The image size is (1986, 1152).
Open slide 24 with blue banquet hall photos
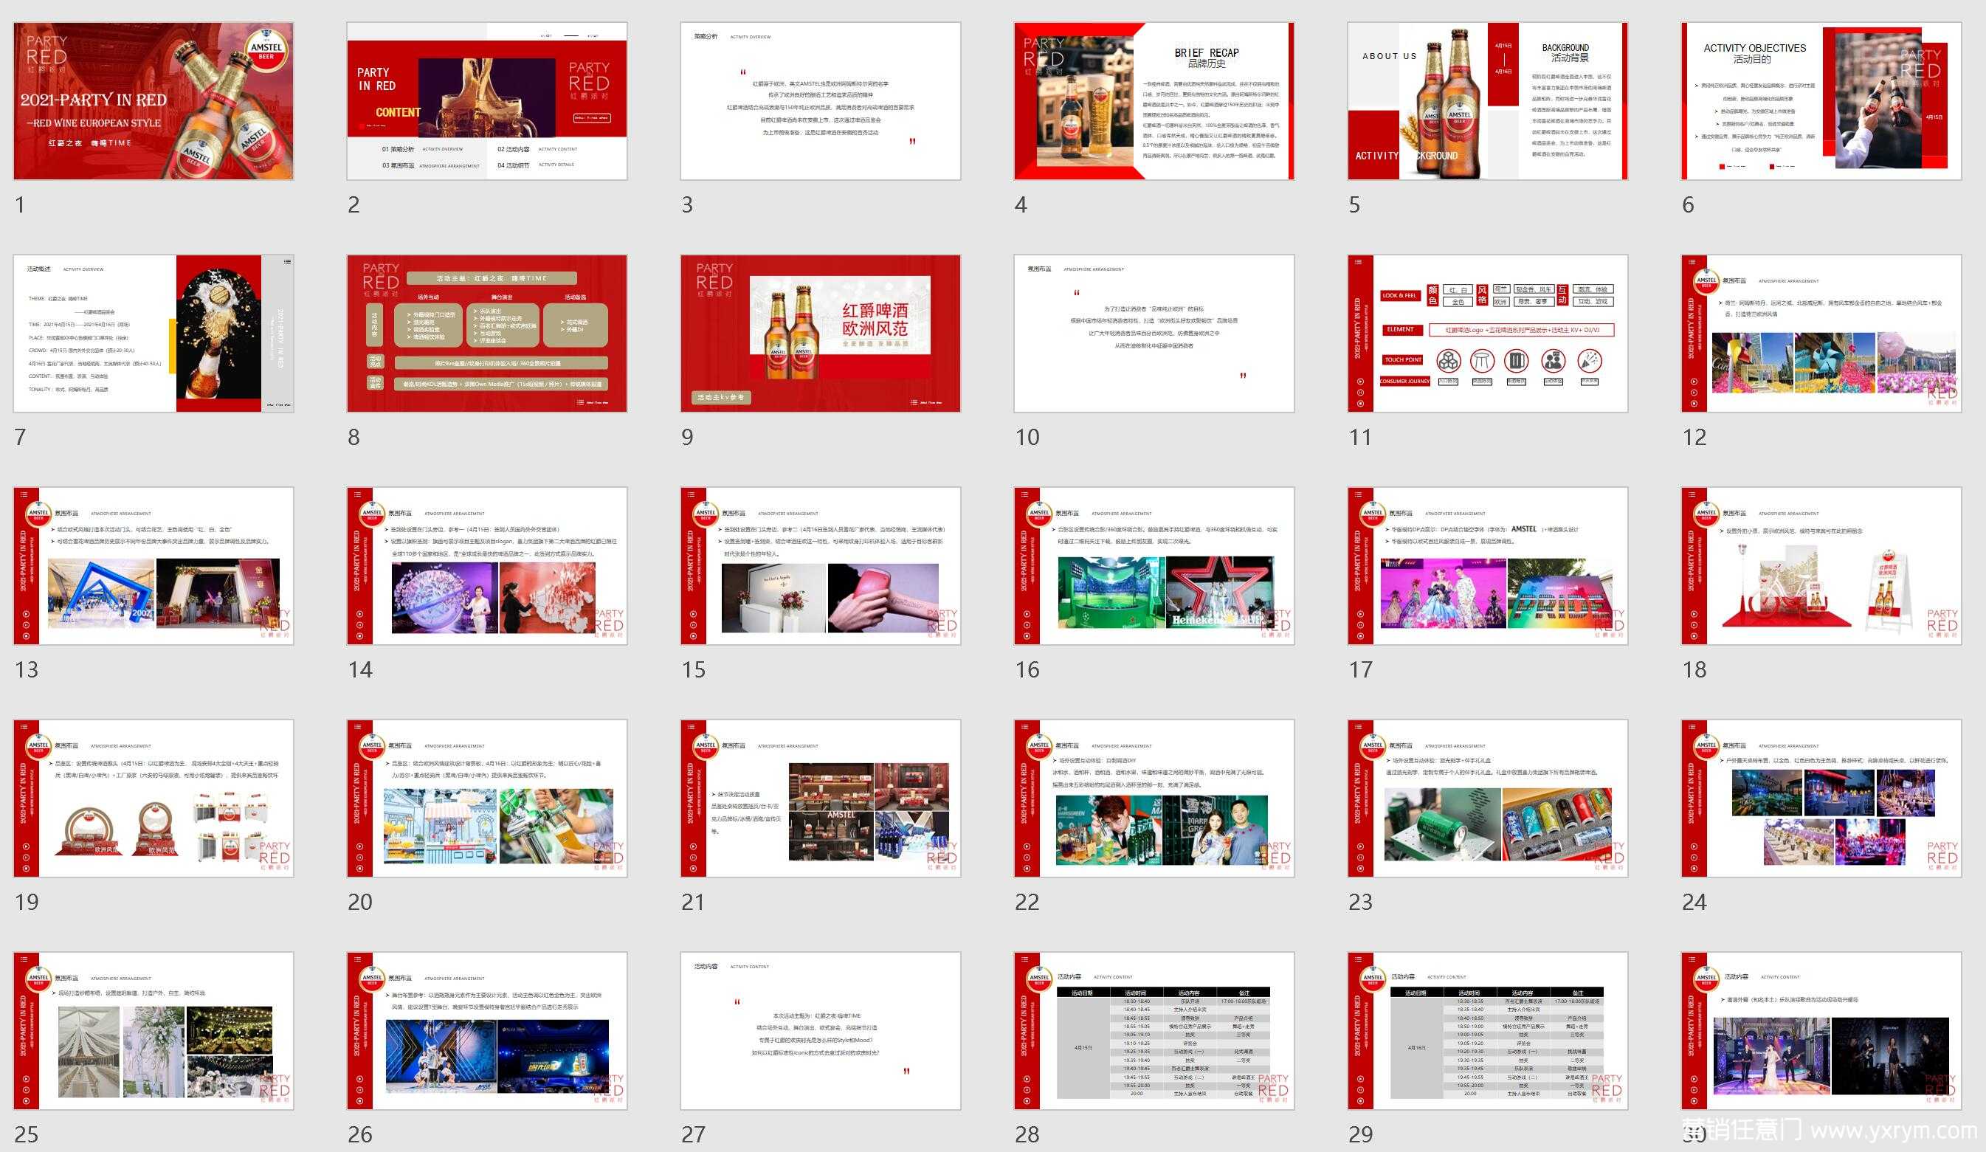(x=1821, y=799)
